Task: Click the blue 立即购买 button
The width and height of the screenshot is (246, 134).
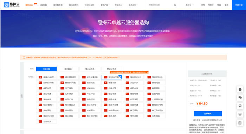Action: [208, 114]
